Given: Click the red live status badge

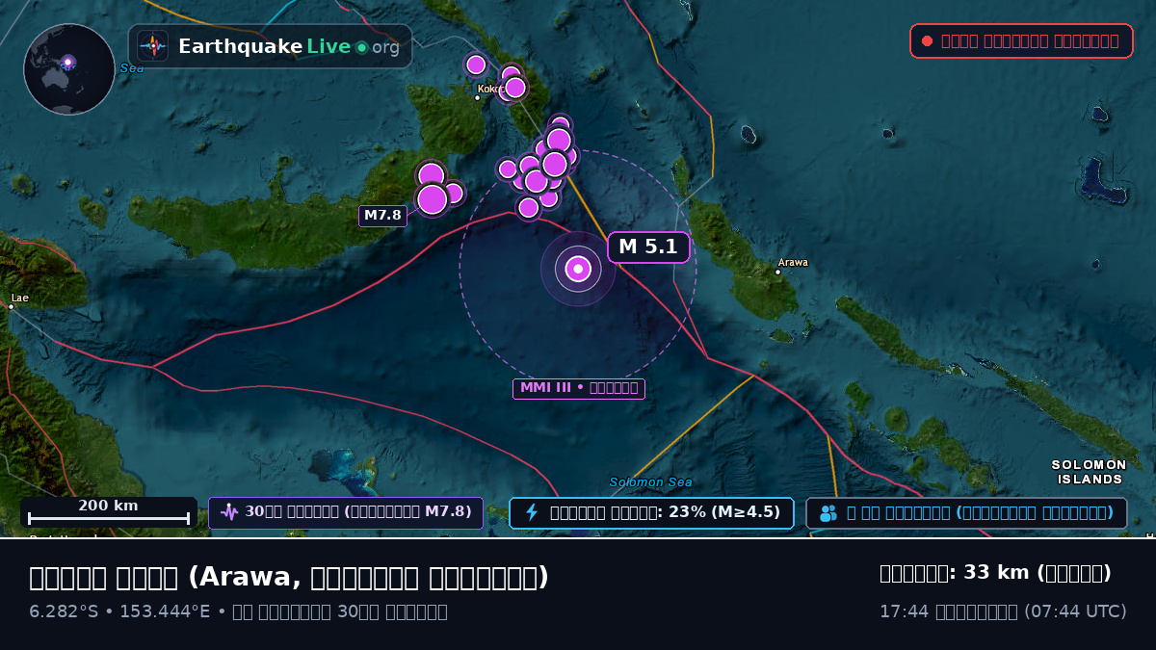Looking at the screenshot, I should coord(1021,40).
